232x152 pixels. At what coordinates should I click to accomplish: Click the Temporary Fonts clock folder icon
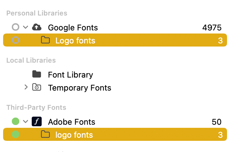[x=37, y=87]
